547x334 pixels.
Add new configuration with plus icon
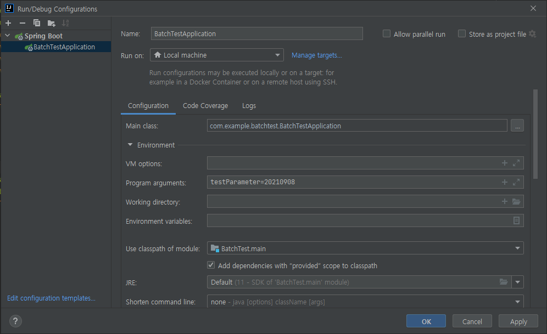coord(8,23)
